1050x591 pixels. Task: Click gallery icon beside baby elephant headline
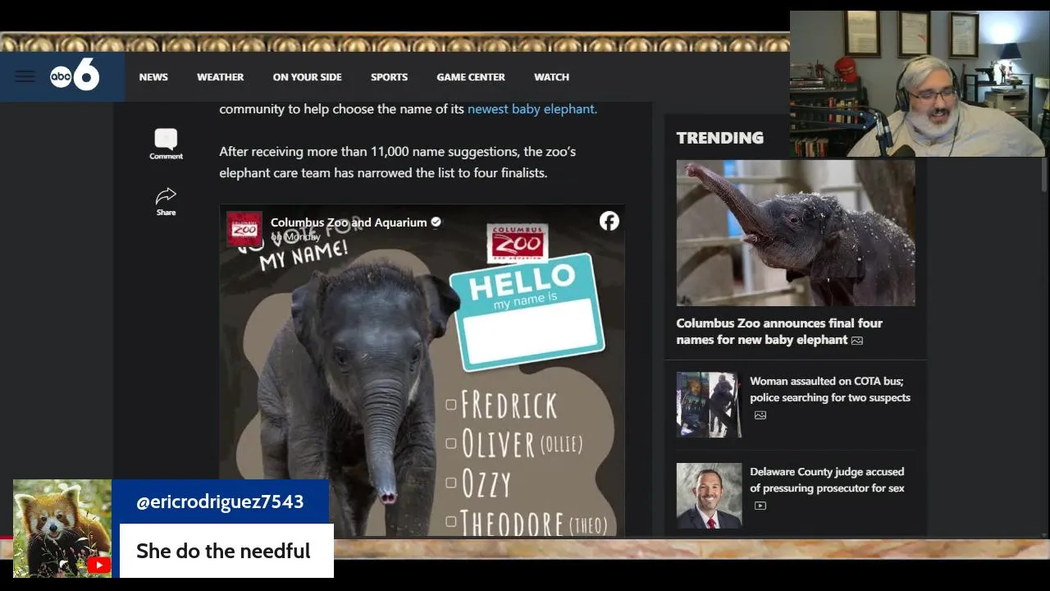857,341
